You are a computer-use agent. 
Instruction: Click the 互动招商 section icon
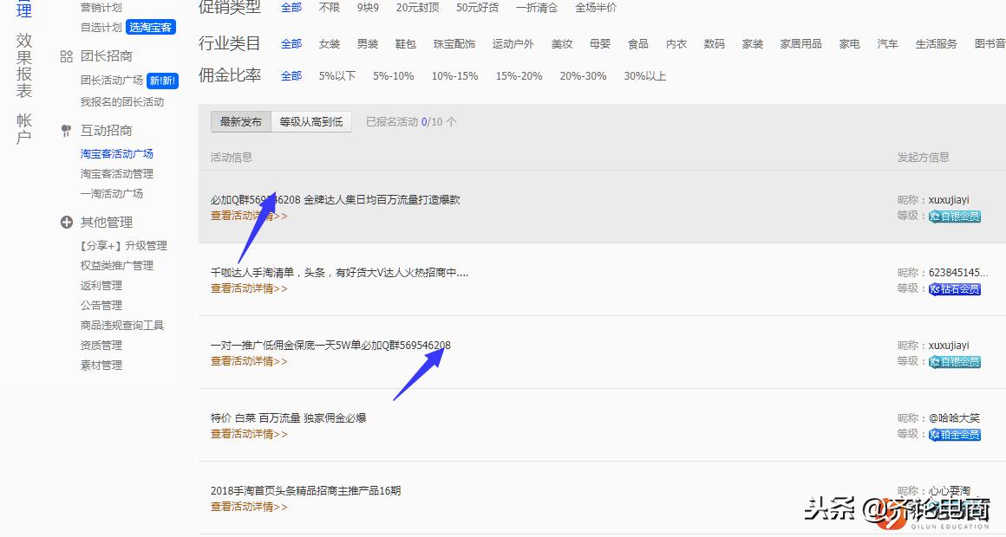tap(66, 130)
